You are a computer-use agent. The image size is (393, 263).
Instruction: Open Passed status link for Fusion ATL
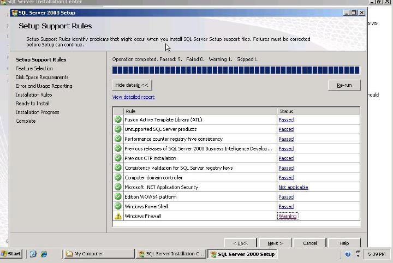pos(286,119)
